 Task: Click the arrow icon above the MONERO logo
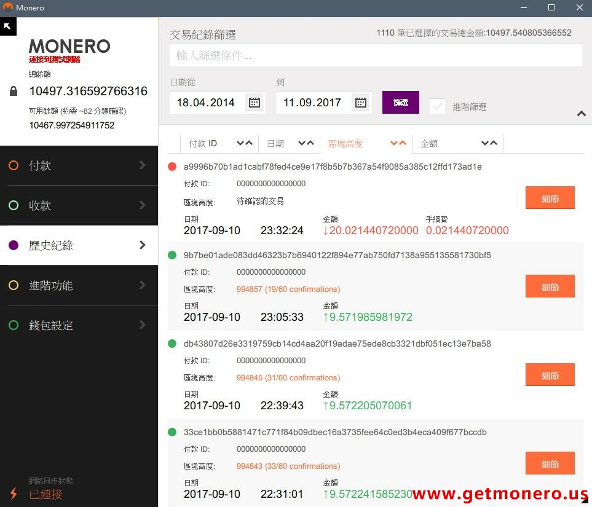tap(8, 26)
